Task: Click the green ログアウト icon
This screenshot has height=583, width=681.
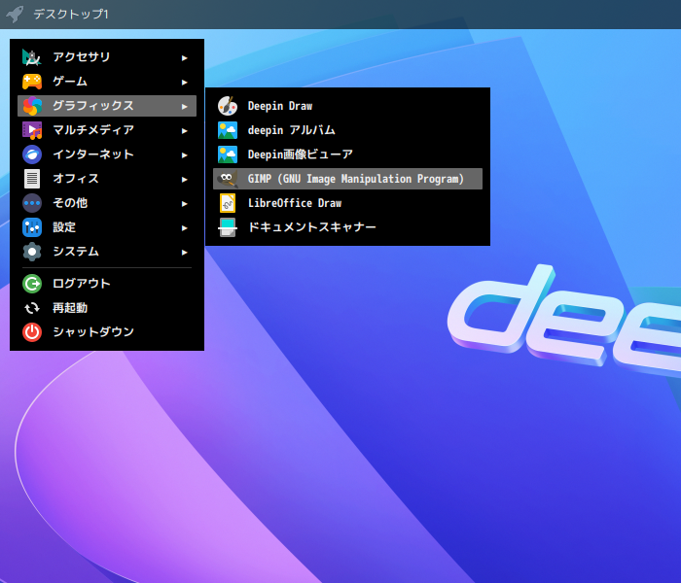Action: [x=32, y=284]
